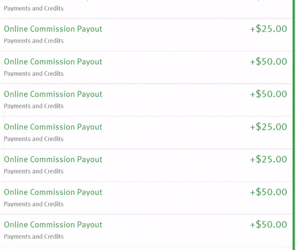
Task: Open the topmost Online Commission Payout +$25.00 entry title
Action: (x=53, y=29)
